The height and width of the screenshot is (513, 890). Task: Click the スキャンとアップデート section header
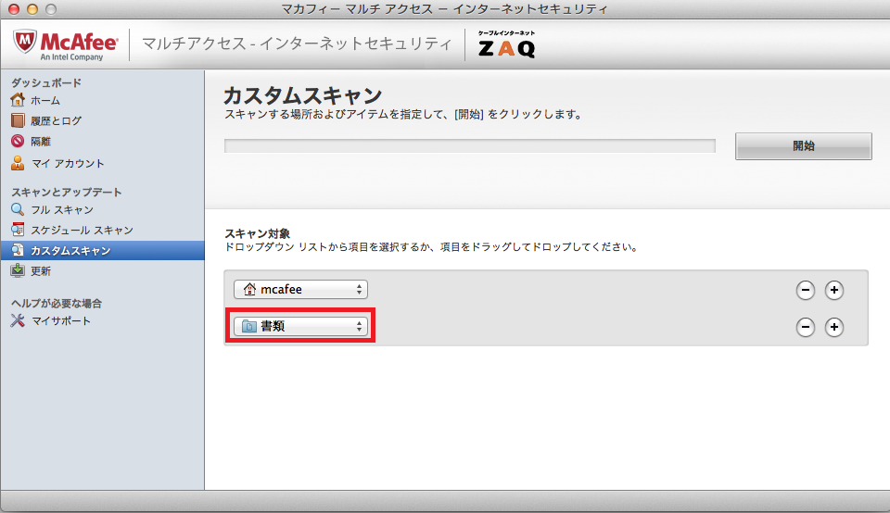pos(67,193)
